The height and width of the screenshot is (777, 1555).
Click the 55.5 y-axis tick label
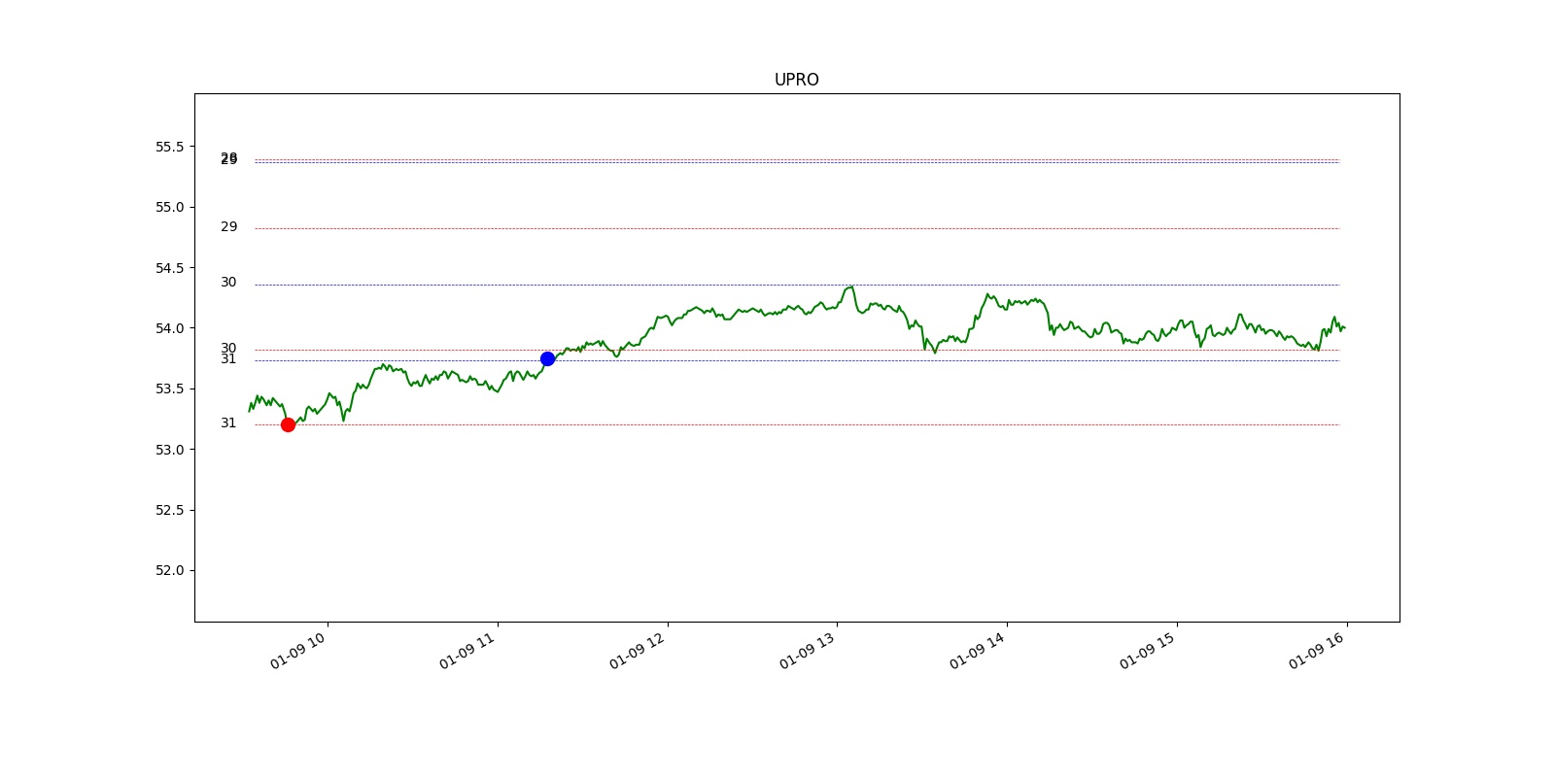(169, 147)
